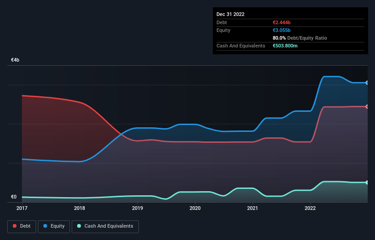The image size is (375, 240).
Task: Toggle the Equity legend button
Action: tap(54, 226)
